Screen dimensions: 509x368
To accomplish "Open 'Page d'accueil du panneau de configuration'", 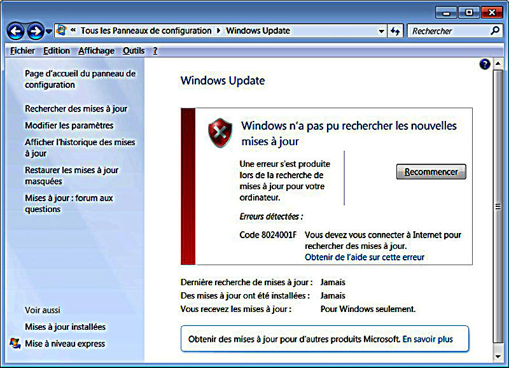I will pos(80,79).
